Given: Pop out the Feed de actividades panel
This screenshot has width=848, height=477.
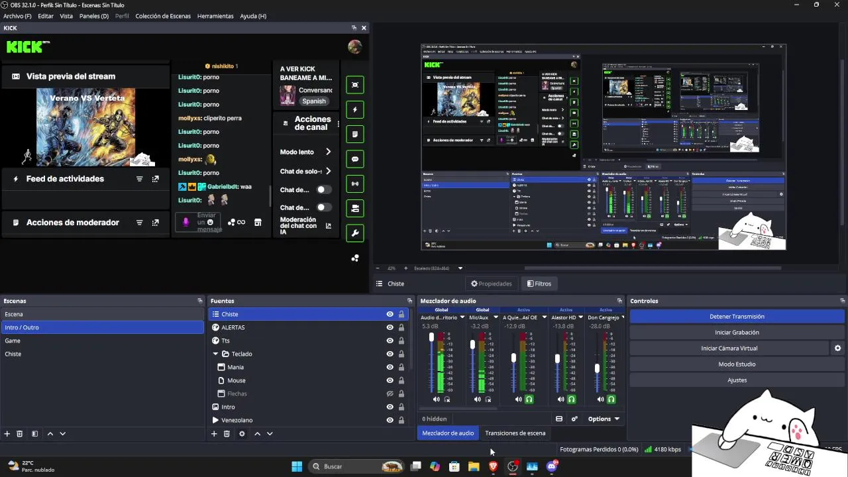Looking at the screenshot, I should coord(156,179).
